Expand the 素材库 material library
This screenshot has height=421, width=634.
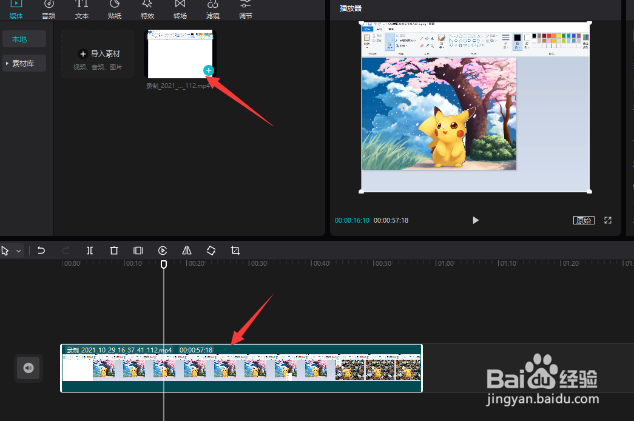tap(24, 64)
